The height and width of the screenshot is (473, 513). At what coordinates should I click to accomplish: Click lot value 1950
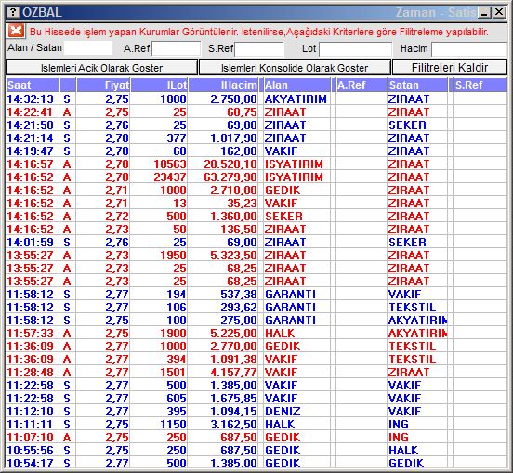coord(173,256)
